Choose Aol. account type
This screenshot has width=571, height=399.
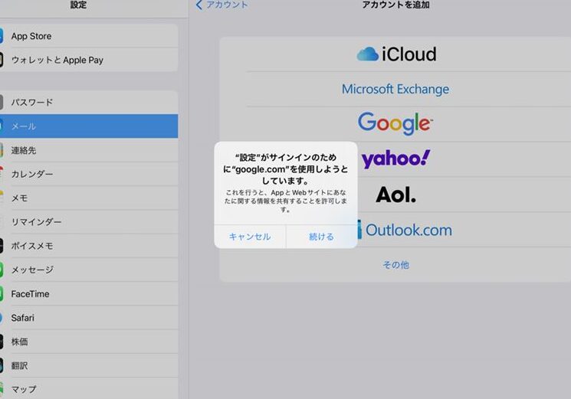pos(395,195)
